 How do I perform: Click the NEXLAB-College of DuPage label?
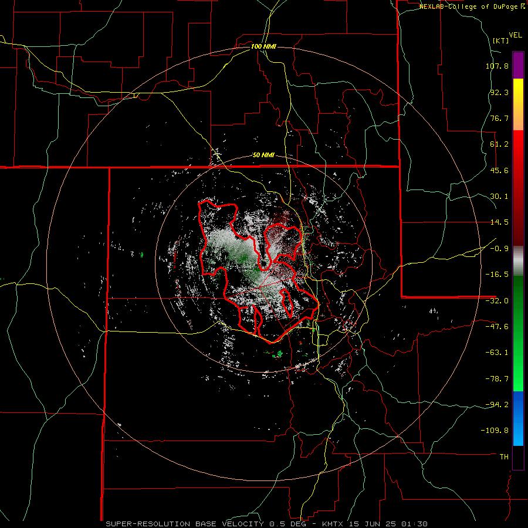[x=472, y=6]
